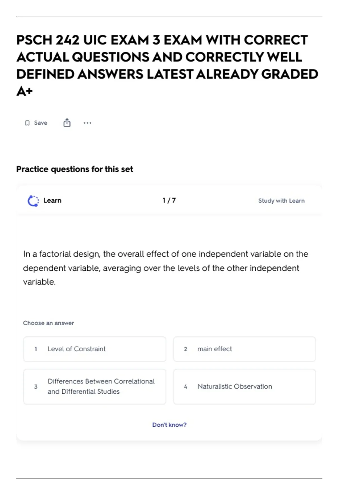Click the Learn mode circular icon
This screenshot has width=338, height=479.
coord(33,201)
